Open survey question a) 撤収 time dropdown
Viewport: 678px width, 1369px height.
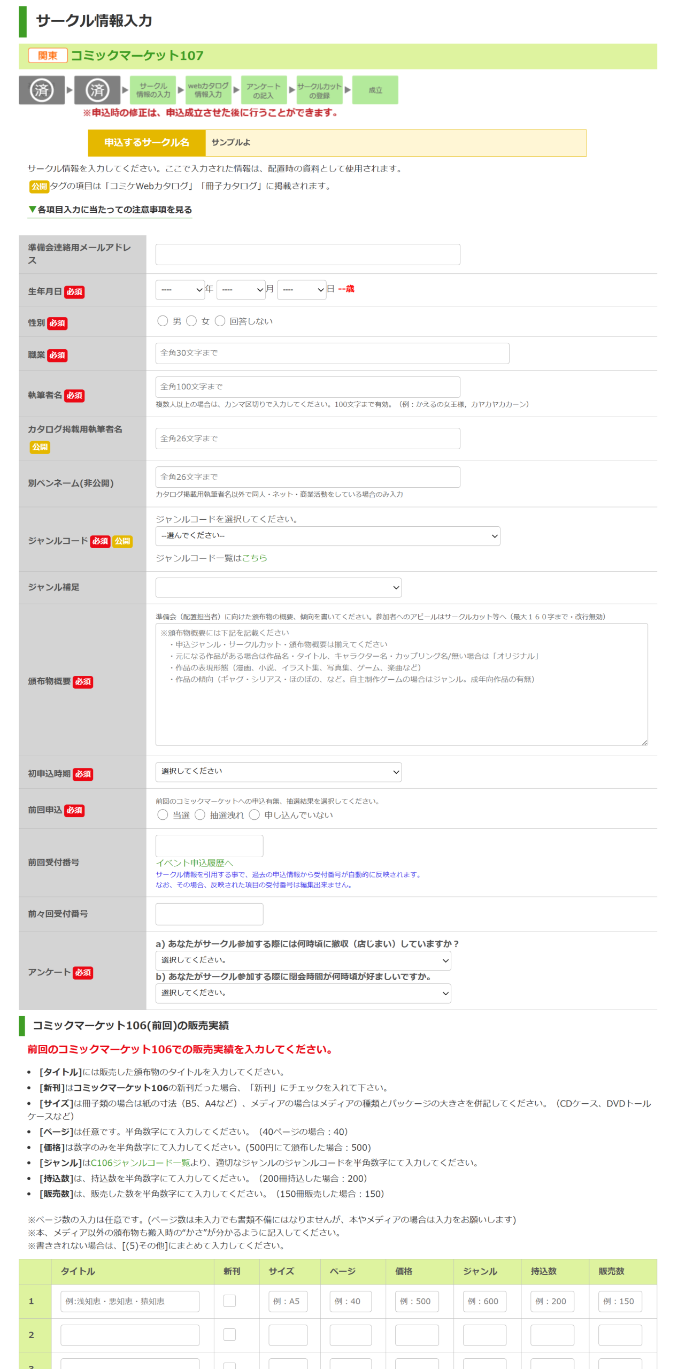pyautogui.click(x=303, y=960)
